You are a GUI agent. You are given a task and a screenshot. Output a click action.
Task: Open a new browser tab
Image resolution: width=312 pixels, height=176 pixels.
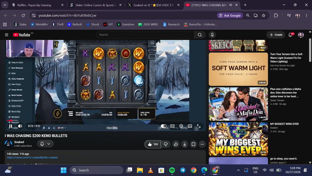245,5
